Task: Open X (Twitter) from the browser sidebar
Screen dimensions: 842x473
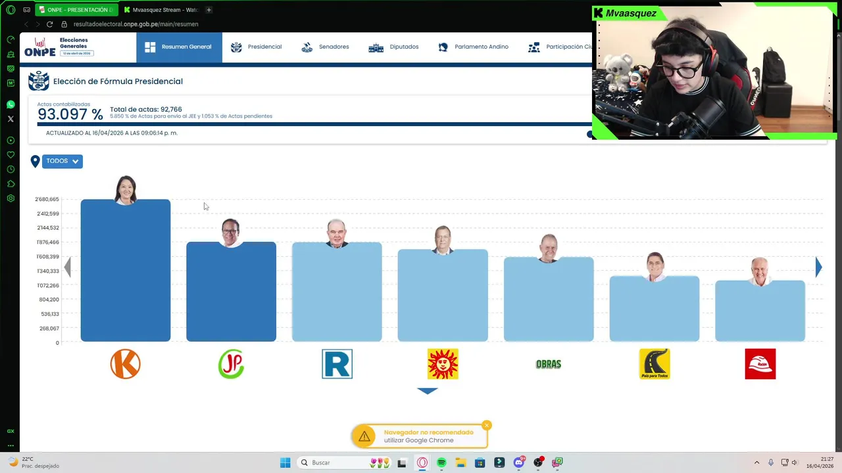Action: click(x=11, y=119)
